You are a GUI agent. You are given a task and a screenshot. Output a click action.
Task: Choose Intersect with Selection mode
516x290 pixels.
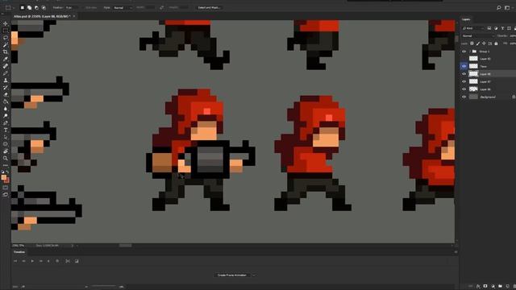coord(44,7)
